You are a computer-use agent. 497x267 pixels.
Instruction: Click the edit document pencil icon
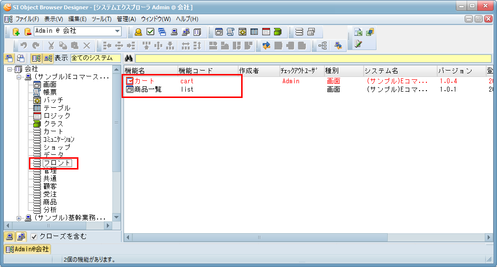pos(358,44)
